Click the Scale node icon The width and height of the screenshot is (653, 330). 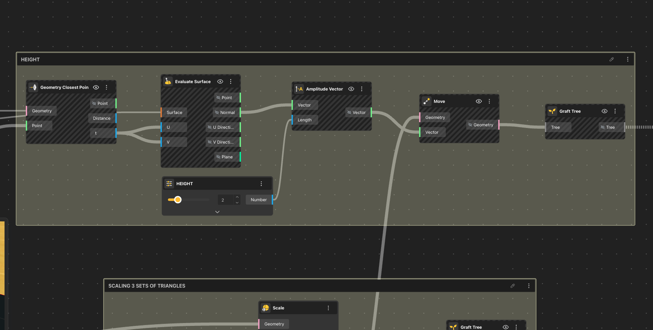point(266,308)
